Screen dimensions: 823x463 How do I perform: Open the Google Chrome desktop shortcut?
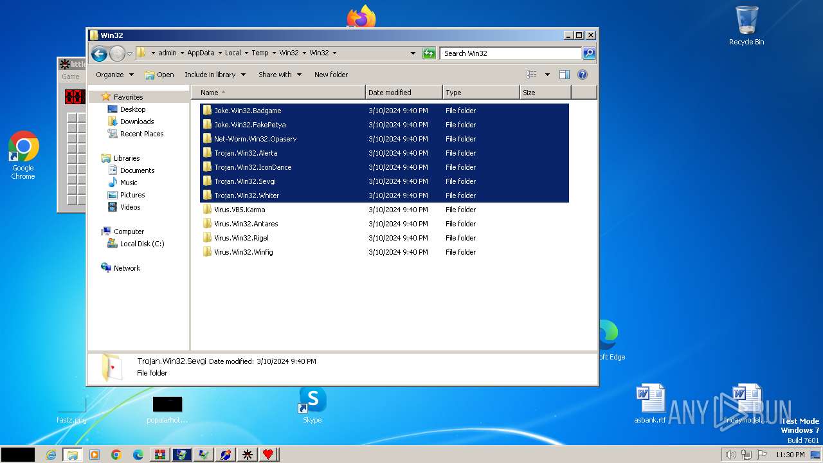23,155
